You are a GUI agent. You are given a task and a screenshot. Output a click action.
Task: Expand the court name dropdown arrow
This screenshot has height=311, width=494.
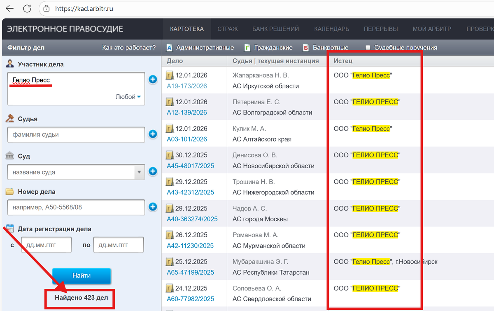click(x=140, y=172)
